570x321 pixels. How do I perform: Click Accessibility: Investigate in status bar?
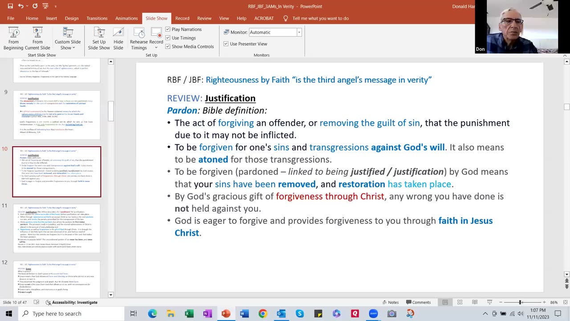(x=71, y=302)
